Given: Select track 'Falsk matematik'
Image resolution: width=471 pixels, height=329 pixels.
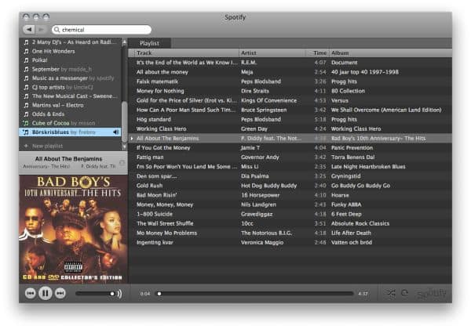Looking at the screenshot, I should click(x=157, y=81).
